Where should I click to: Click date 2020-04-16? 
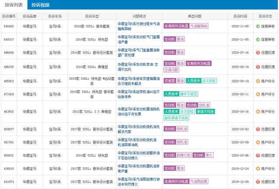tap(240, 111)
